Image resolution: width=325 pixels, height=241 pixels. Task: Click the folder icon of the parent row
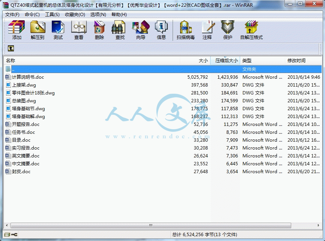click(8, 69)
